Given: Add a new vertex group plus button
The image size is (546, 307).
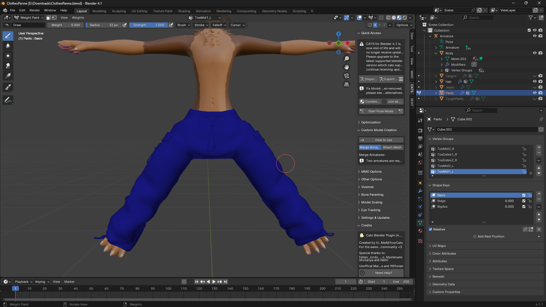Looking at the screenshot, I should point(539,147).
